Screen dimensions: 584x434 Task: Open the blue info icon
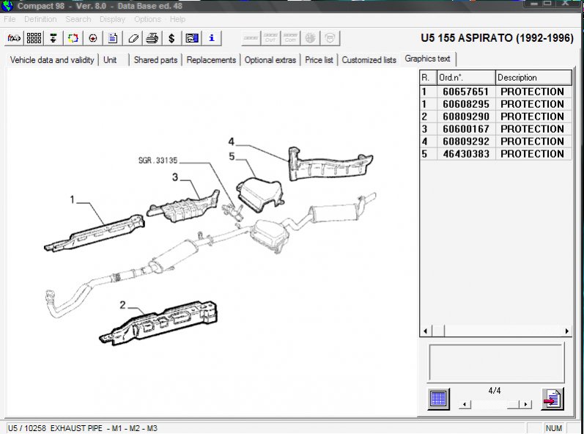pos(211,38)
